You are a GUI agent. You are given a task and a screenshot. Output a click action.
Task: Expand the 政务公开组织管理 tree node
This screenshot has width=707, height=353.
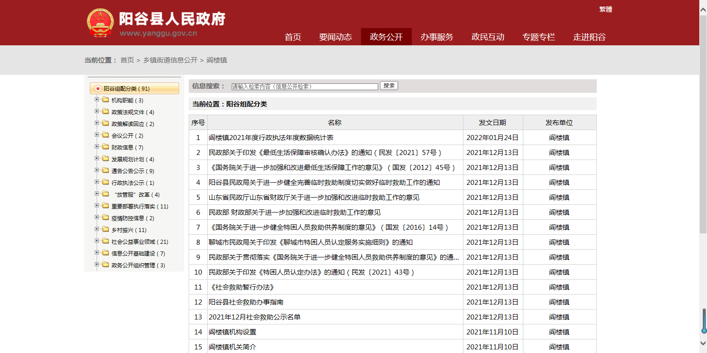click(x=97, y=265)
